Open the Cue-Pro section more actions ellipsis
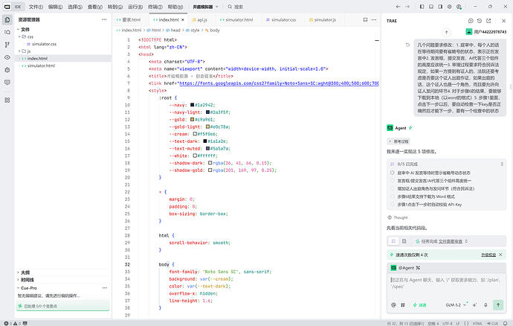This screenshot has height=326, width=513. [104, 288]
